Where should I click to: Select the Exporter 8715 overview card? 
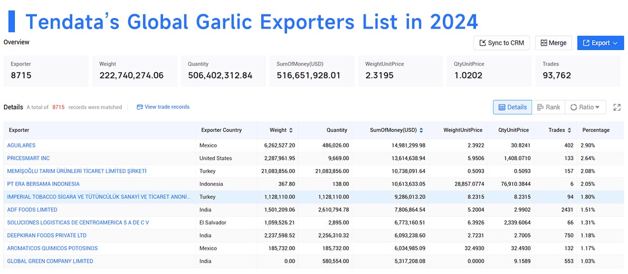tap(46, 71)
